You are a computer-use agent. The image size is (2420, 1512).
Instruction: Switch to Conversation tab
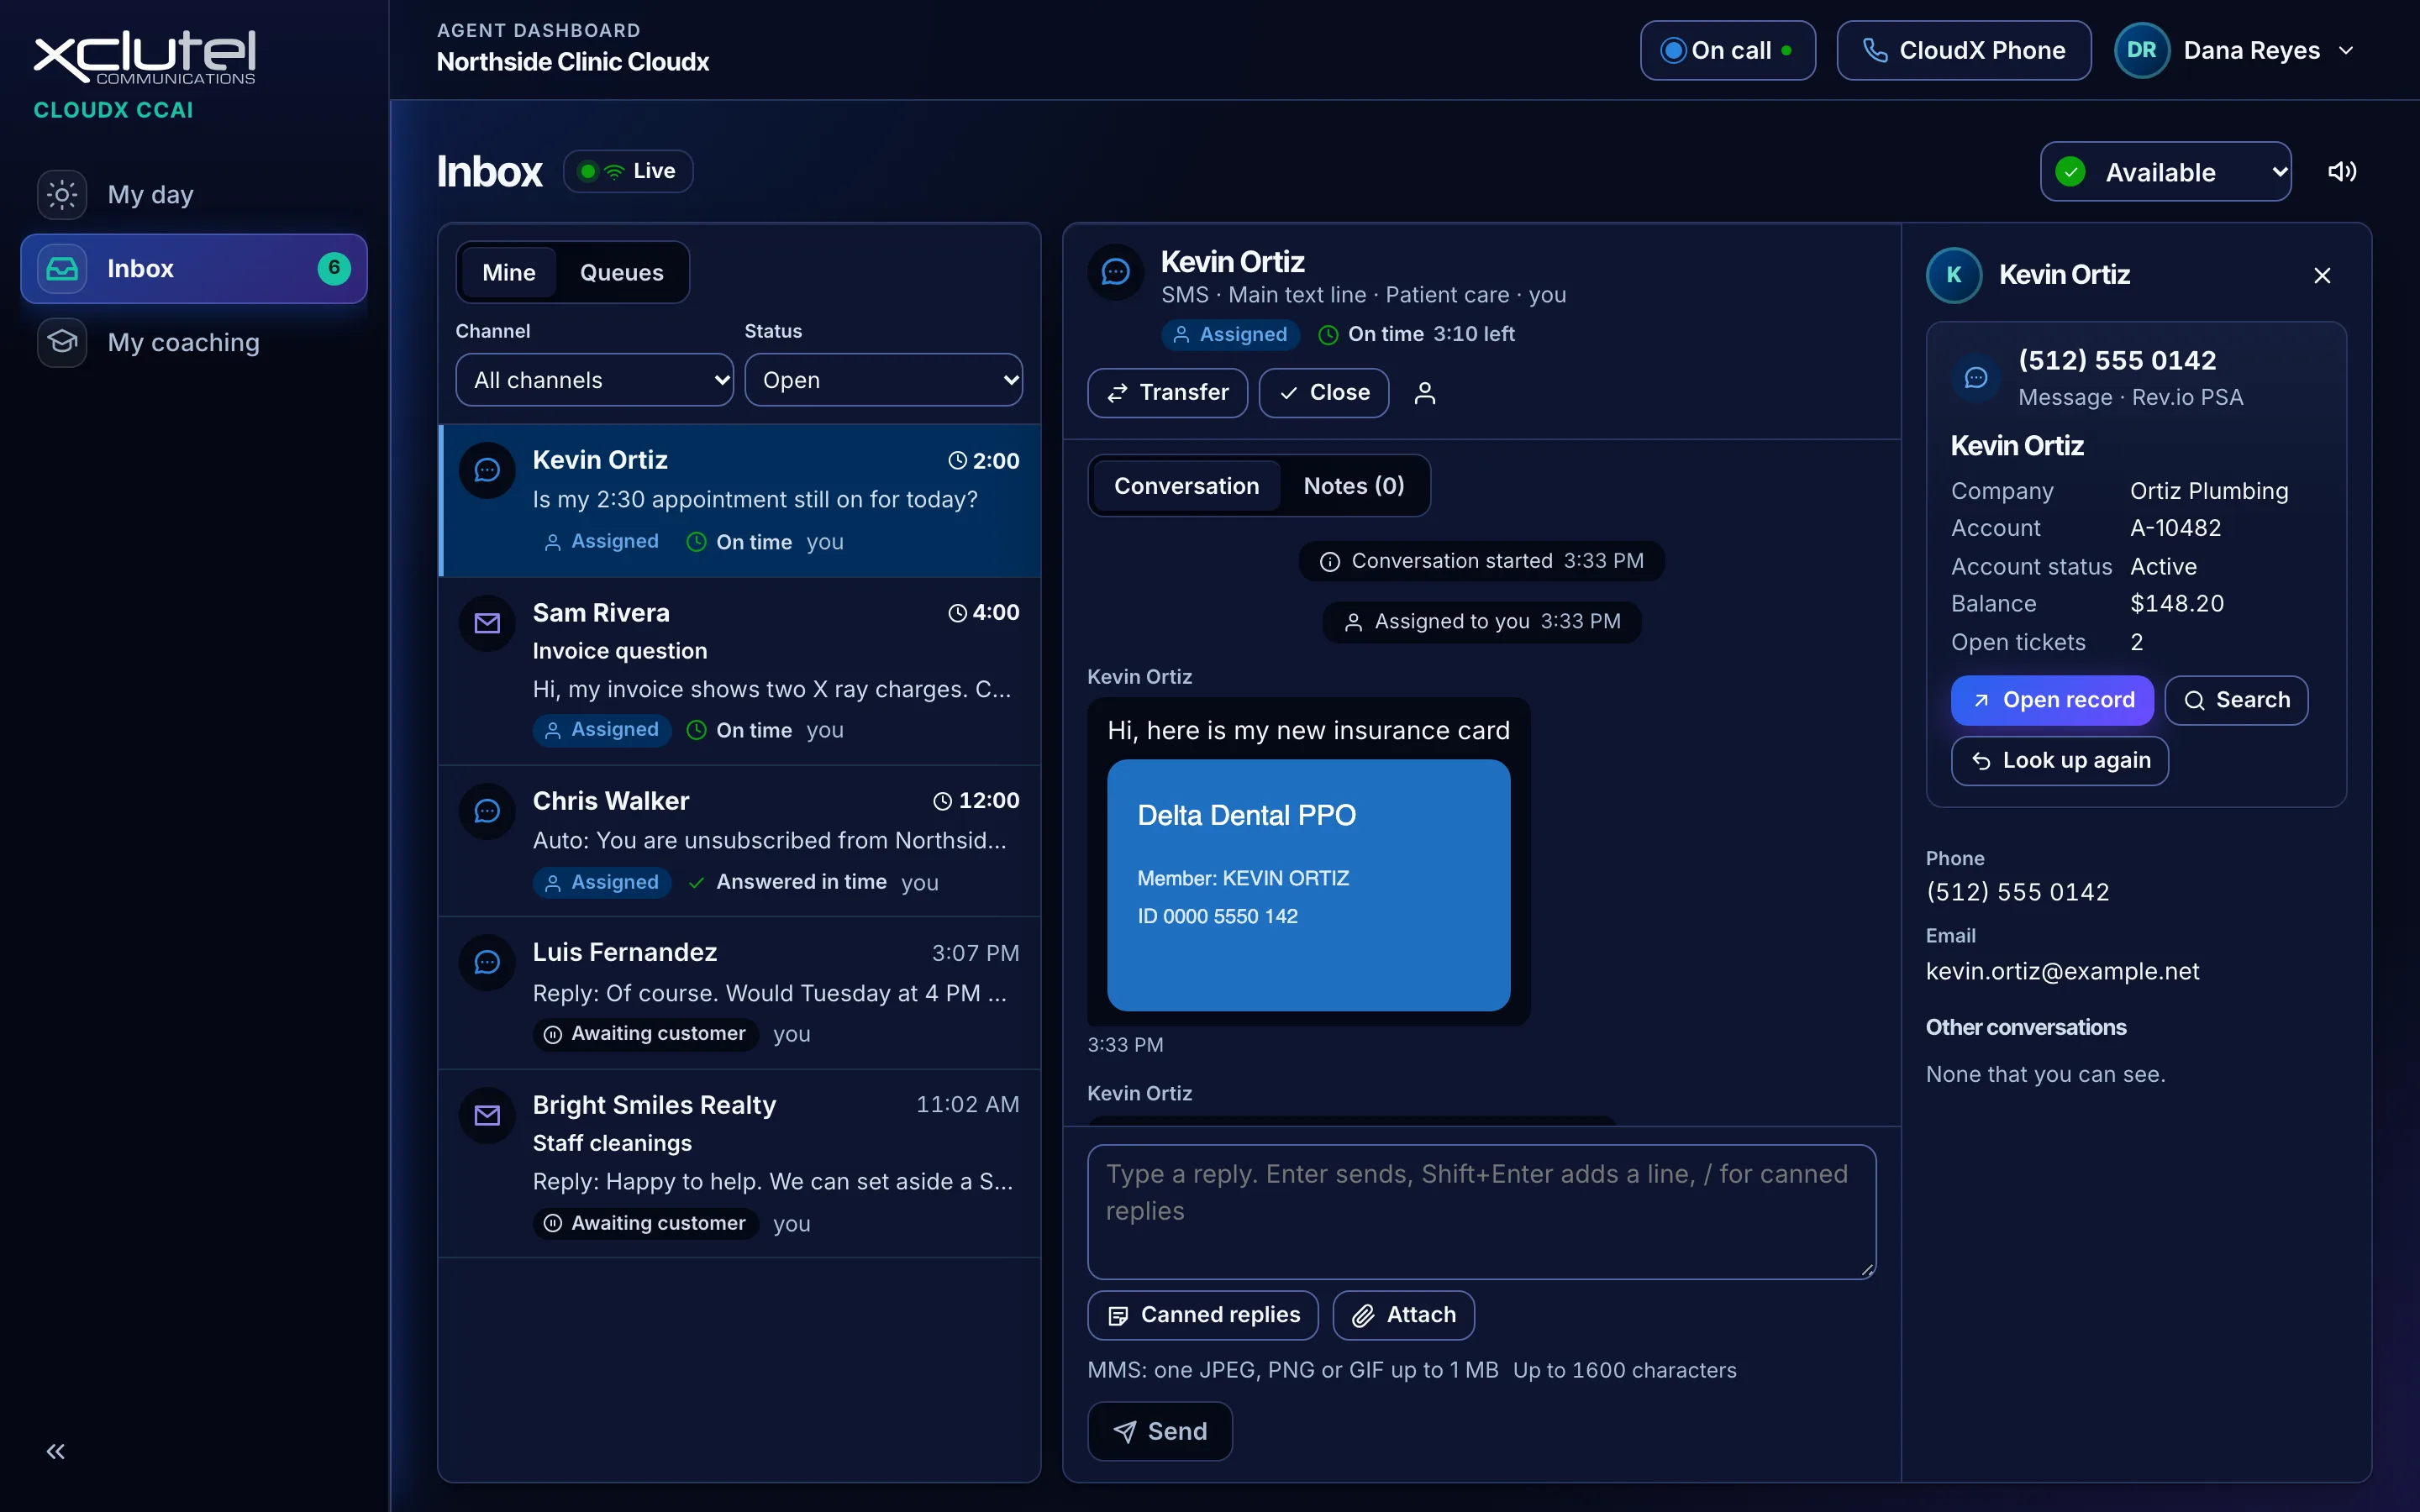click(1186, 486)
